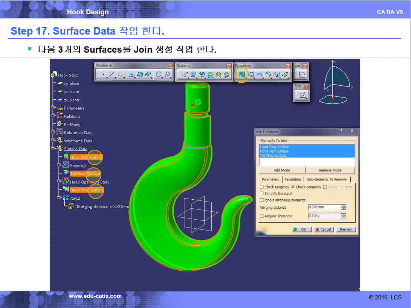Enable Simplify the result option

tap(262, 194)
